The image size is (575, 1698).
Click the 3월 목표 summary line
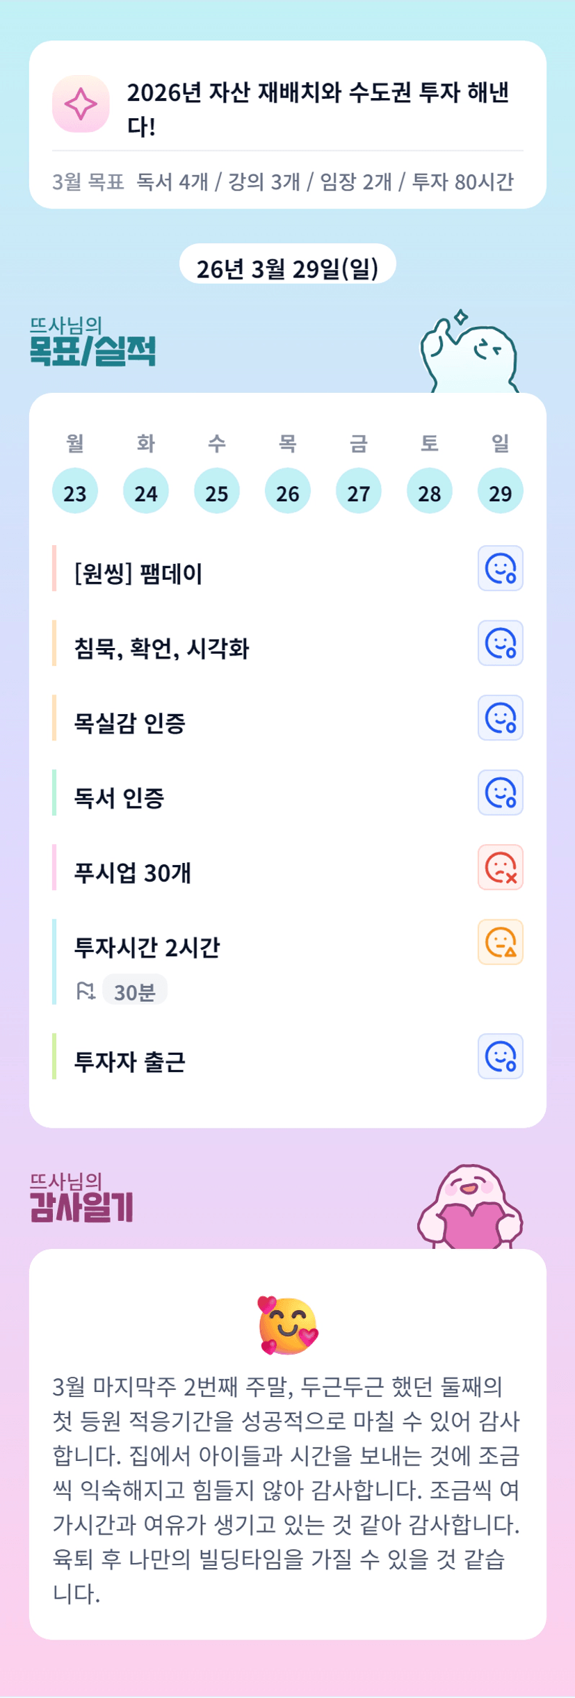283,182
